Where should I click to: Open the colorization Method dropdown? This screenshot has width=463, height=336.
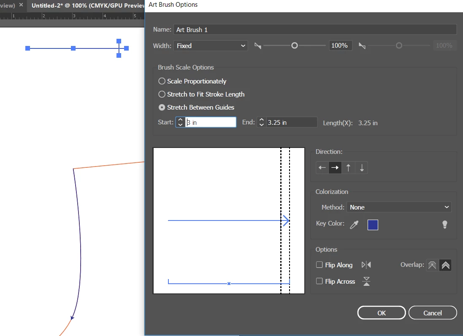(399, 207)
